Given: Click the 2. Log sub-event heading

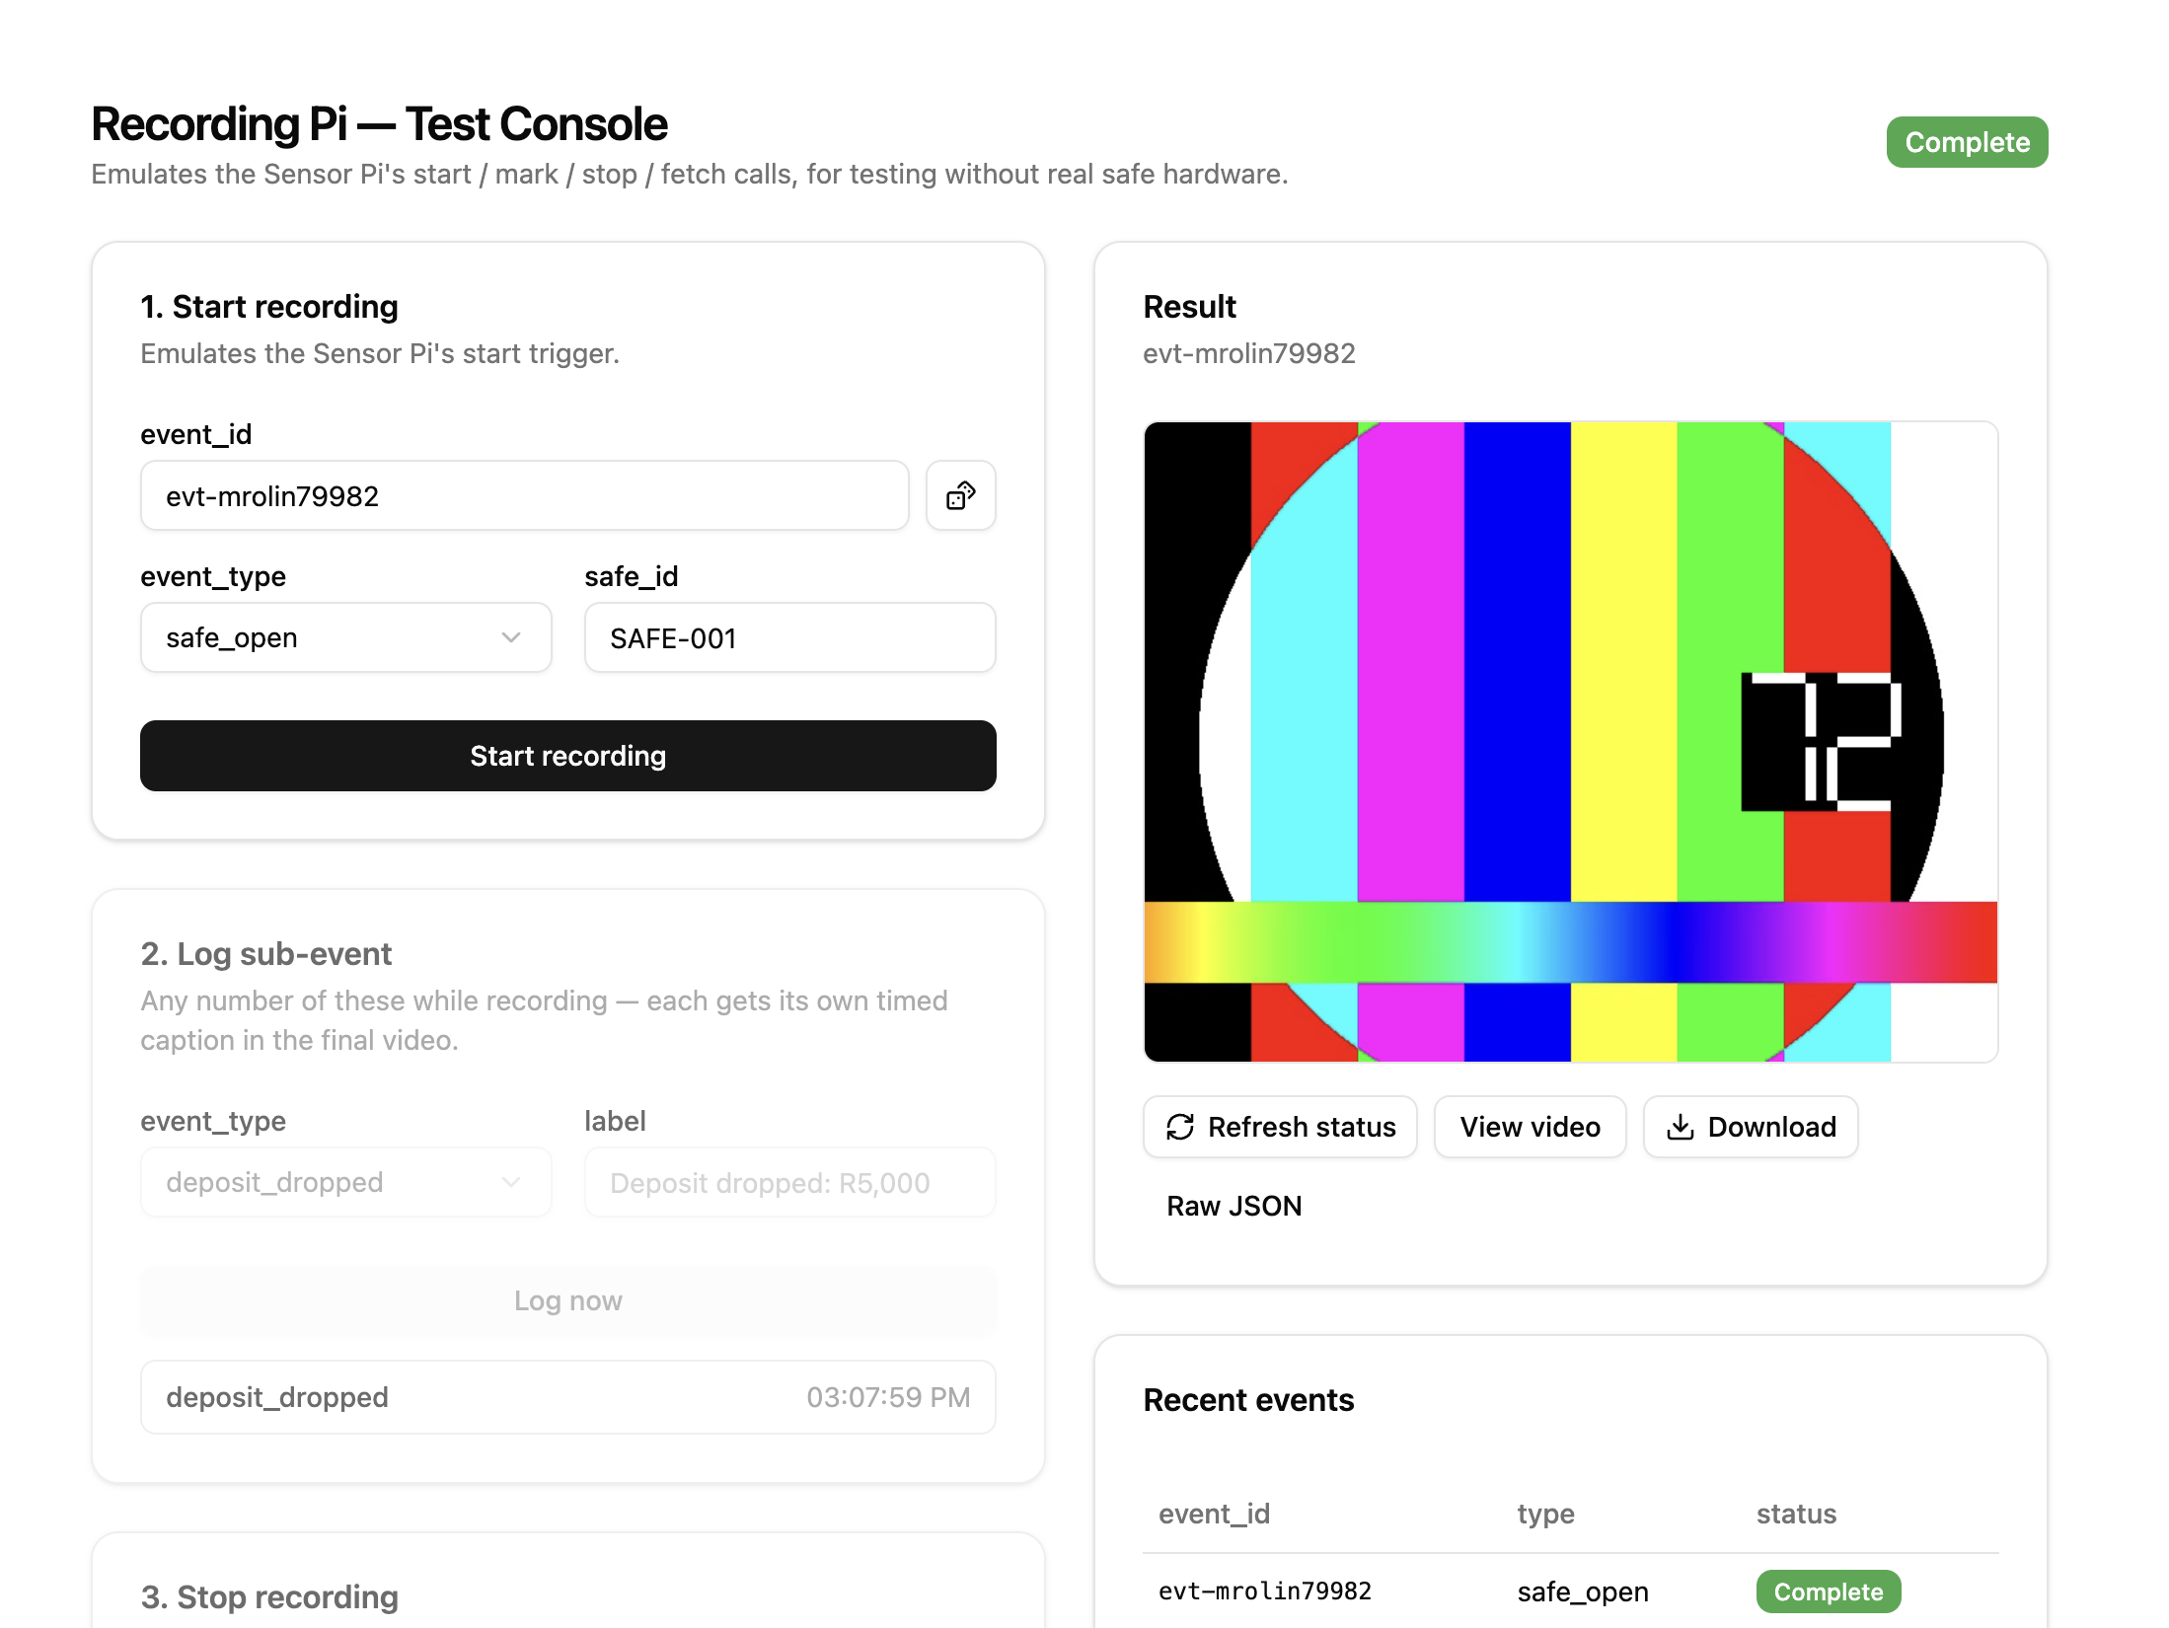Looking at the screenshot, I should [x=266, y=953].
